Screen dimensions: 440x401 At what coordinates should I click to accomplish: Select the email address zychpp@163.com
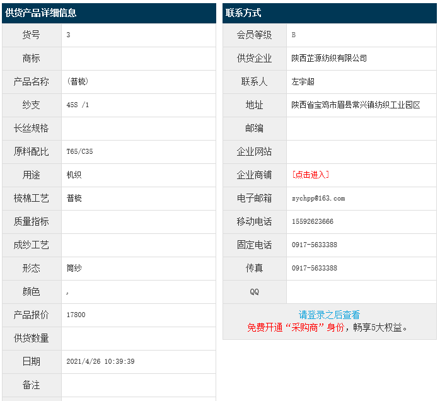tap(318, 198)
